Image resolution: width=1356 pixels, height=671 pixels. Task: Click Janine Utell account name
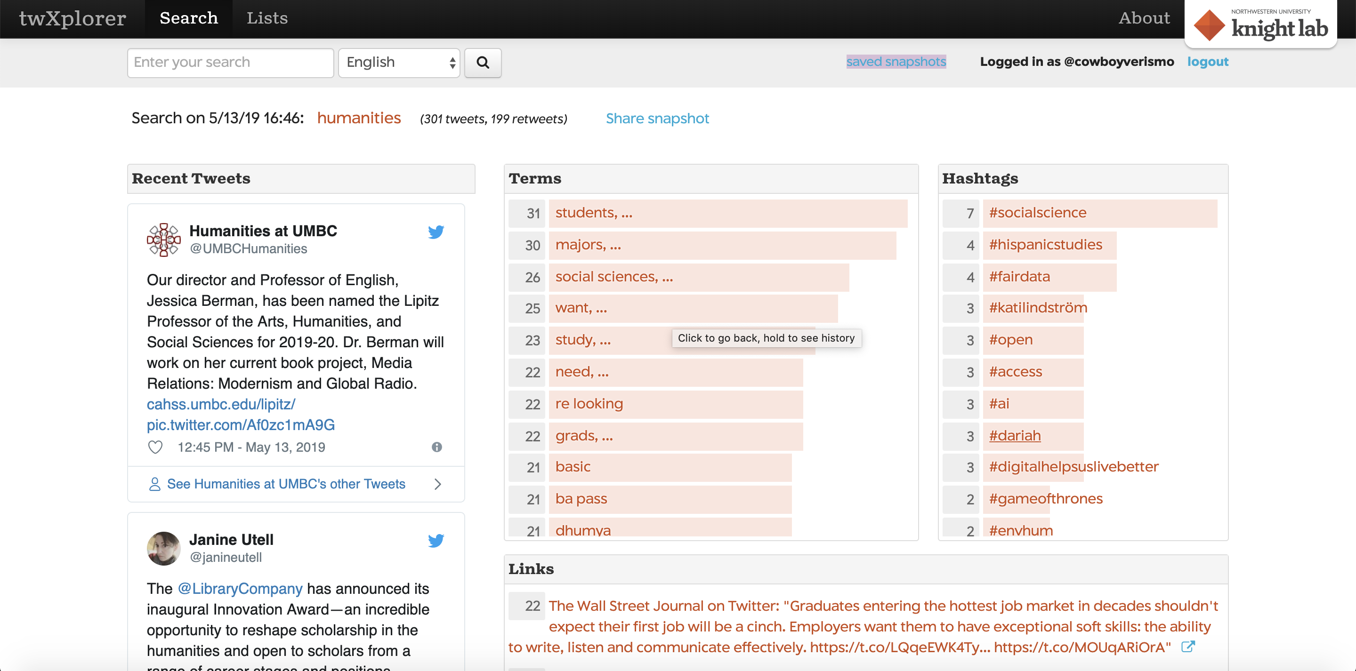(x=231, y=540)
